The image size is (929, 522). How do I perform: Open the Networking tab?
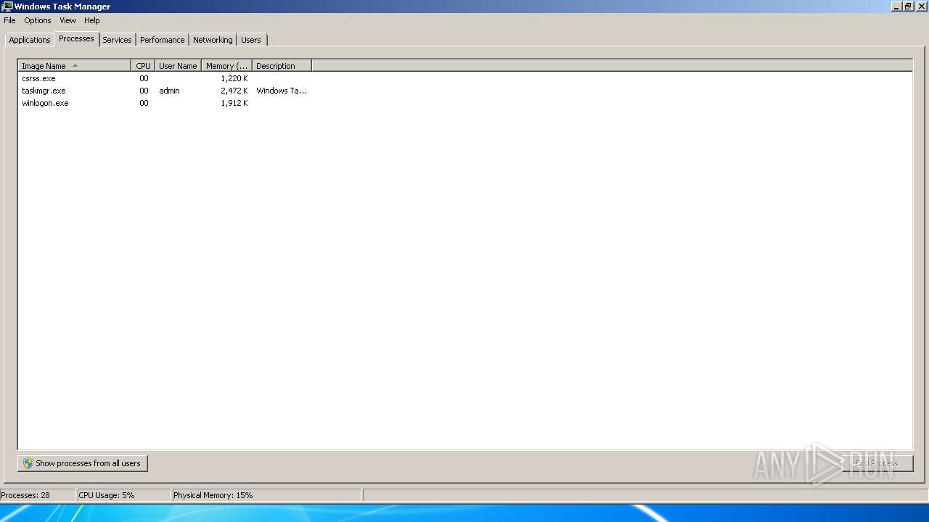click(213, 40)
